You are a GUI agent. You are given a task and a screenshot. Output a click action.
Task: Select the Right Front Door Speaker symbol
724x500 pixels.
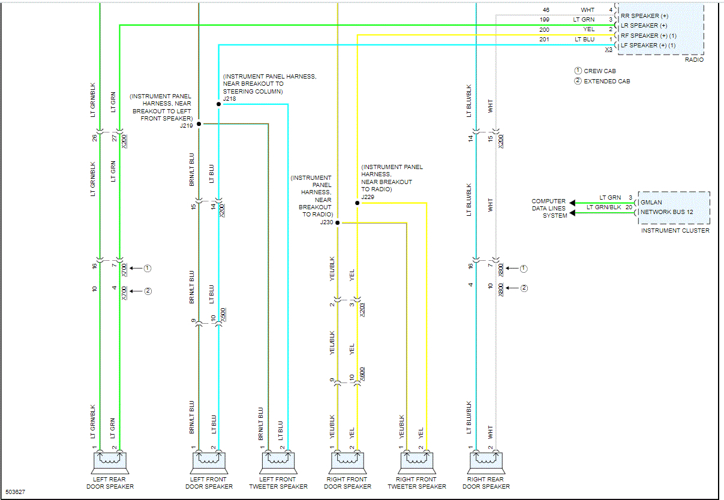[348, 463]
